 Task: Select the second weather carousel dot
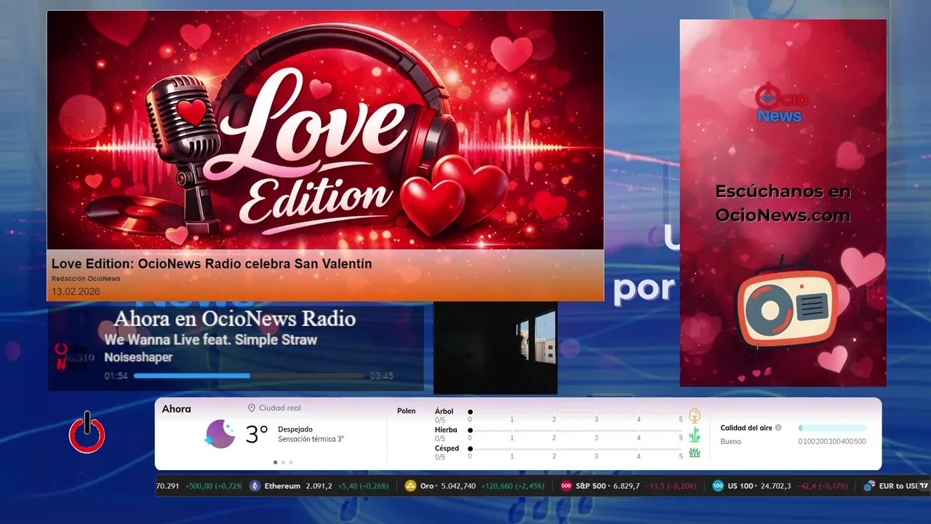[283, 462]
